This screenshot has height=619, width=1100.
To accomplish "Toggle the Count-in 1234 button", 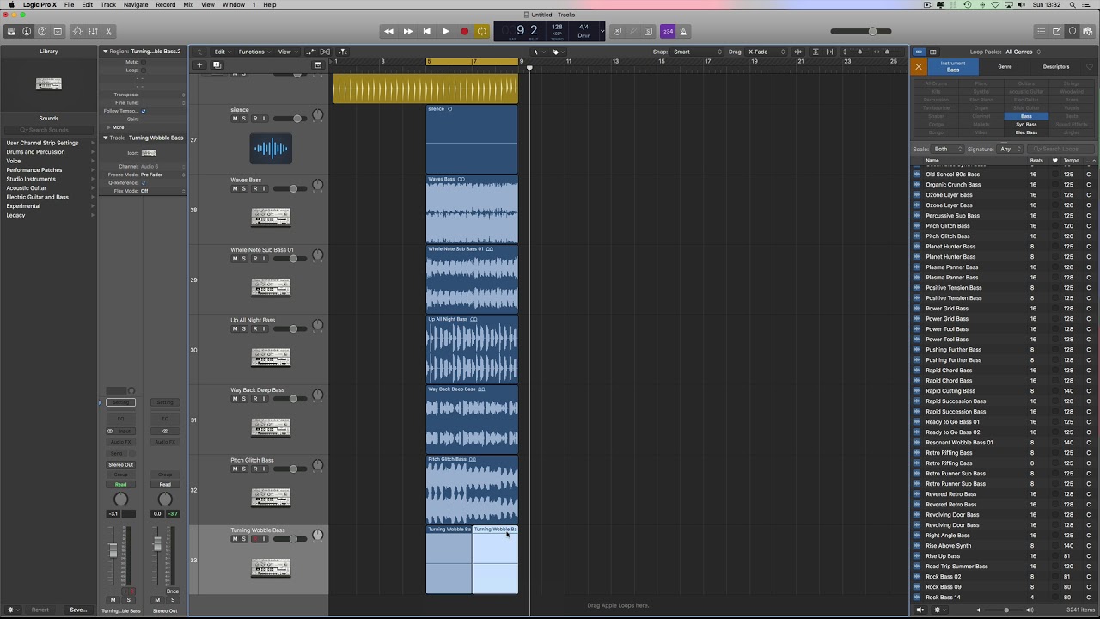I will pos(668,31).
